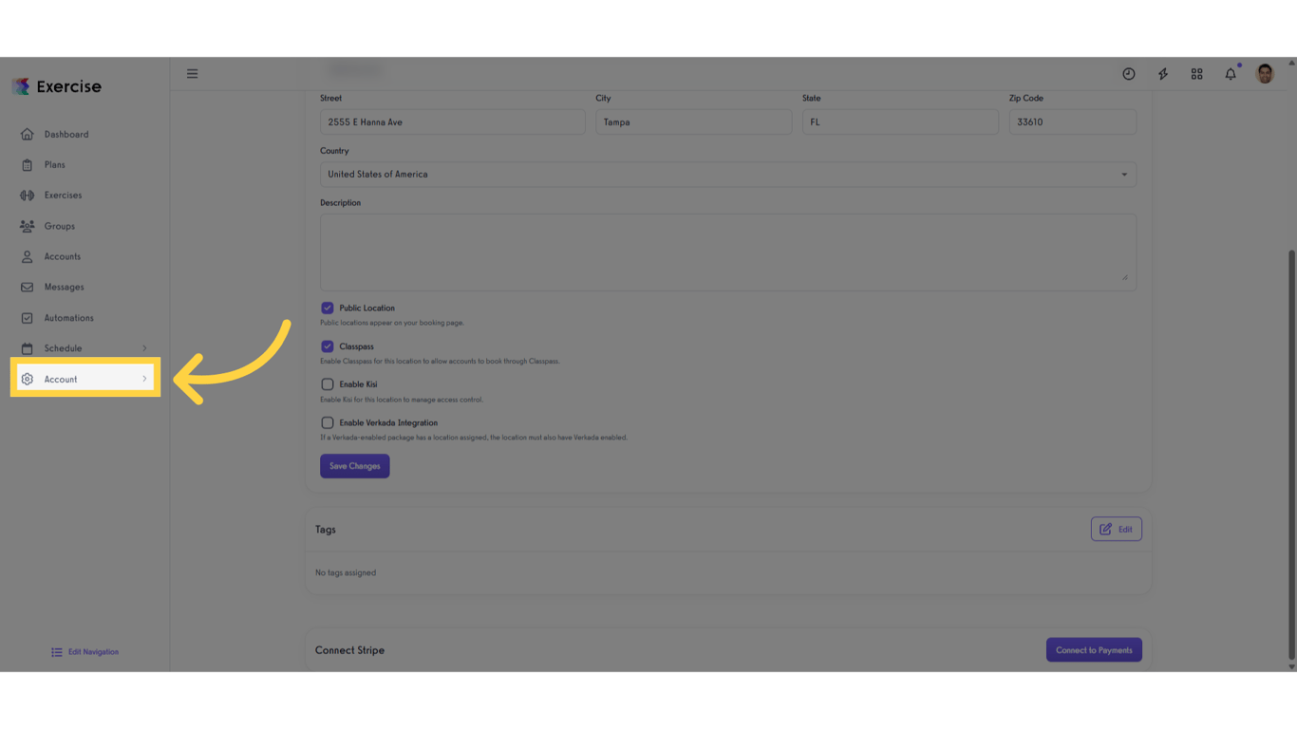This screenshot has width=1297, height=729.
Task: Enable Verkada Integration checkbox
Action: 328,422
